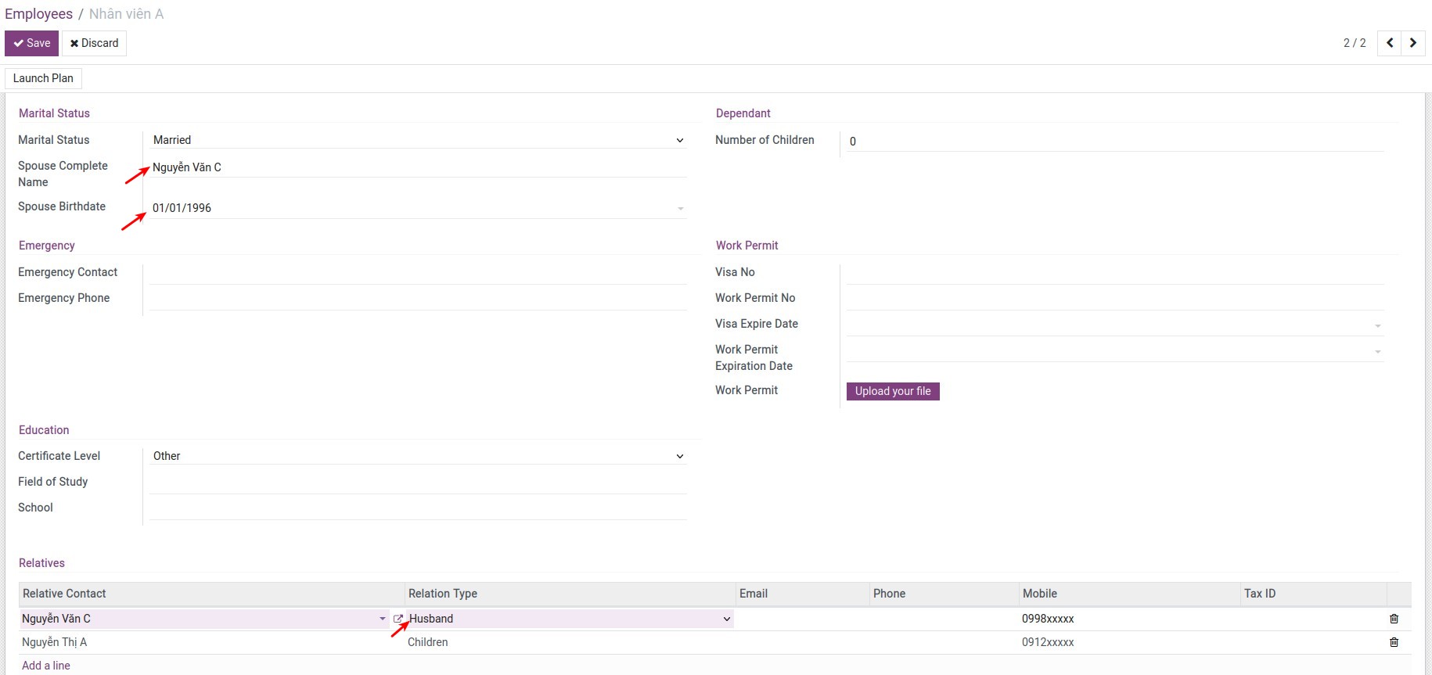Delete the Nguyễn Thị A relative row
Image resolution: width=1432 pixels, height=675 pixels.
[1394, 642]
